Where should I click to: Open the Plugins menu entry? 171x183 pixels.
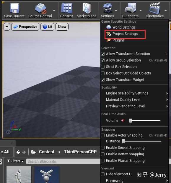point(115,40)
